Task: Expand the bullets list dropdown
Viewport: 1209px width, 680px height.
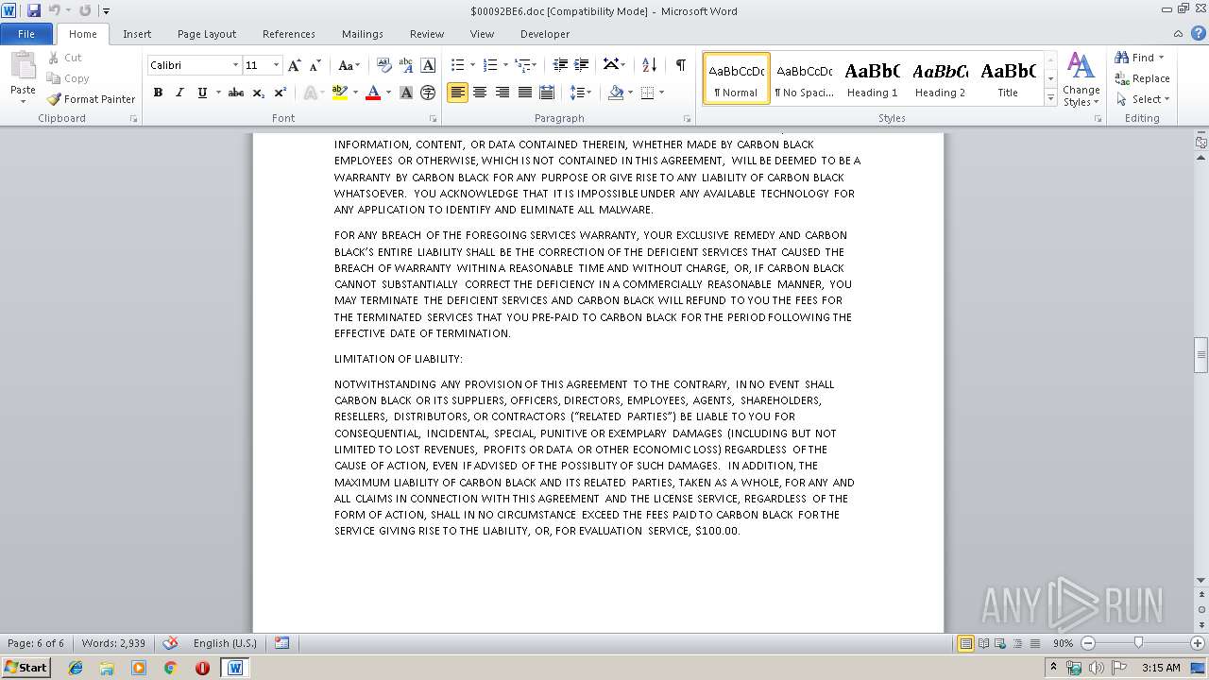Action: (473, 65)
